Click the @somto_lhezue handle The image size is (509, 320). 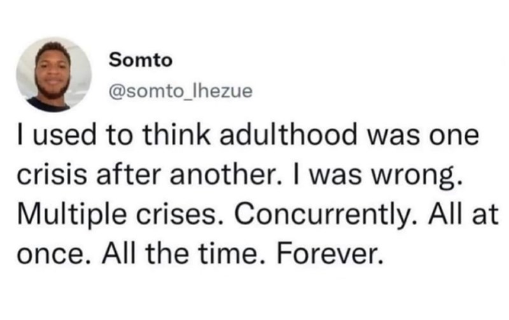pos(182,91)
